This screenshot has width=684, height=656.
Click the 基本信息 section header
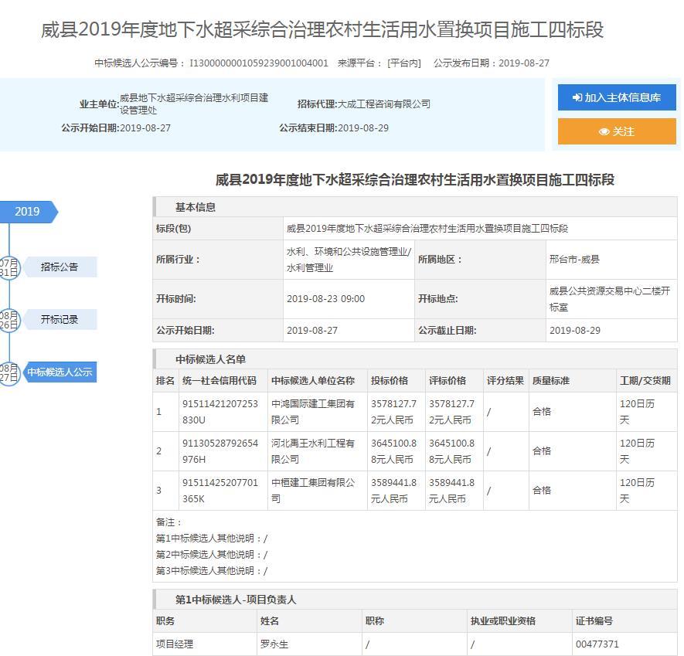click(x=196, y=207)
